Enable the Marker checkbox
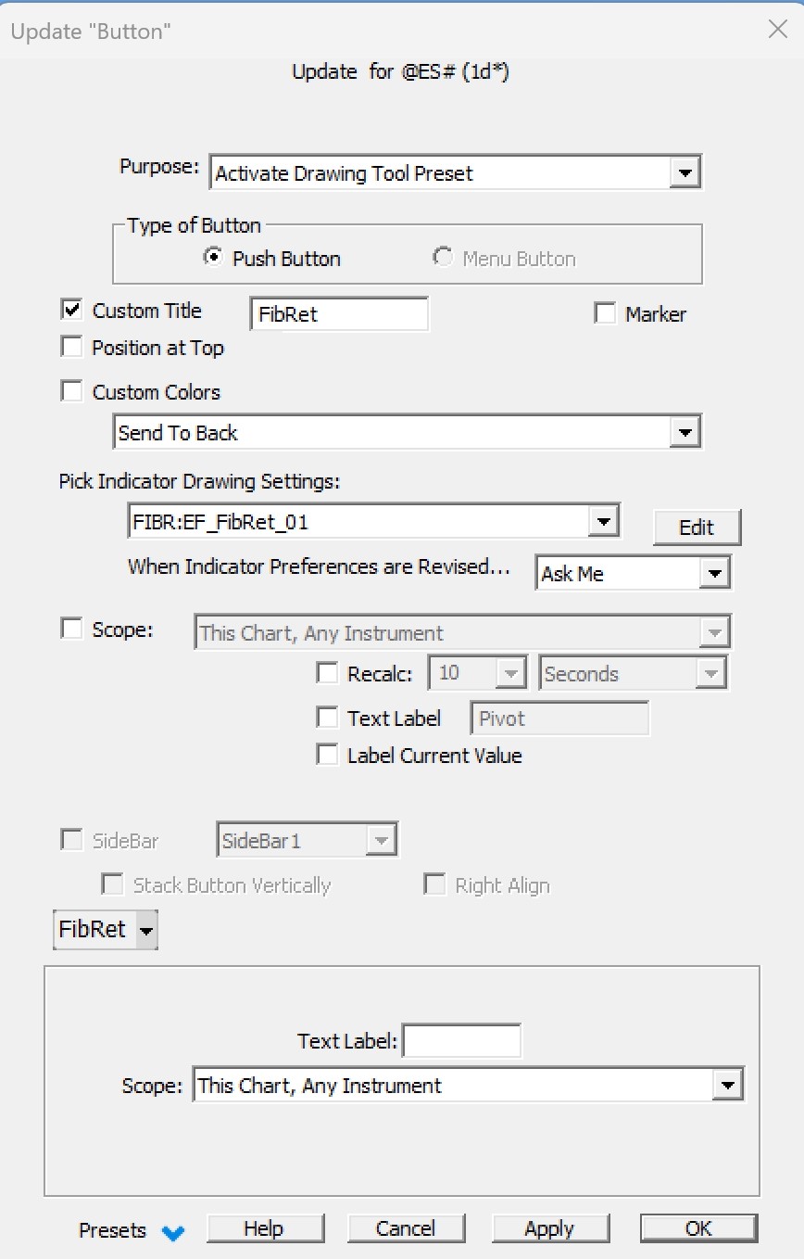This screenshot has width=804, height=1259. pyautogui.click(x=605, y=314)
